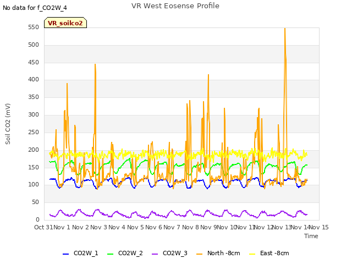Click the CO2W_1 legend entry
The width and height of the screenshot is (352, 264).
click(80, 253)
